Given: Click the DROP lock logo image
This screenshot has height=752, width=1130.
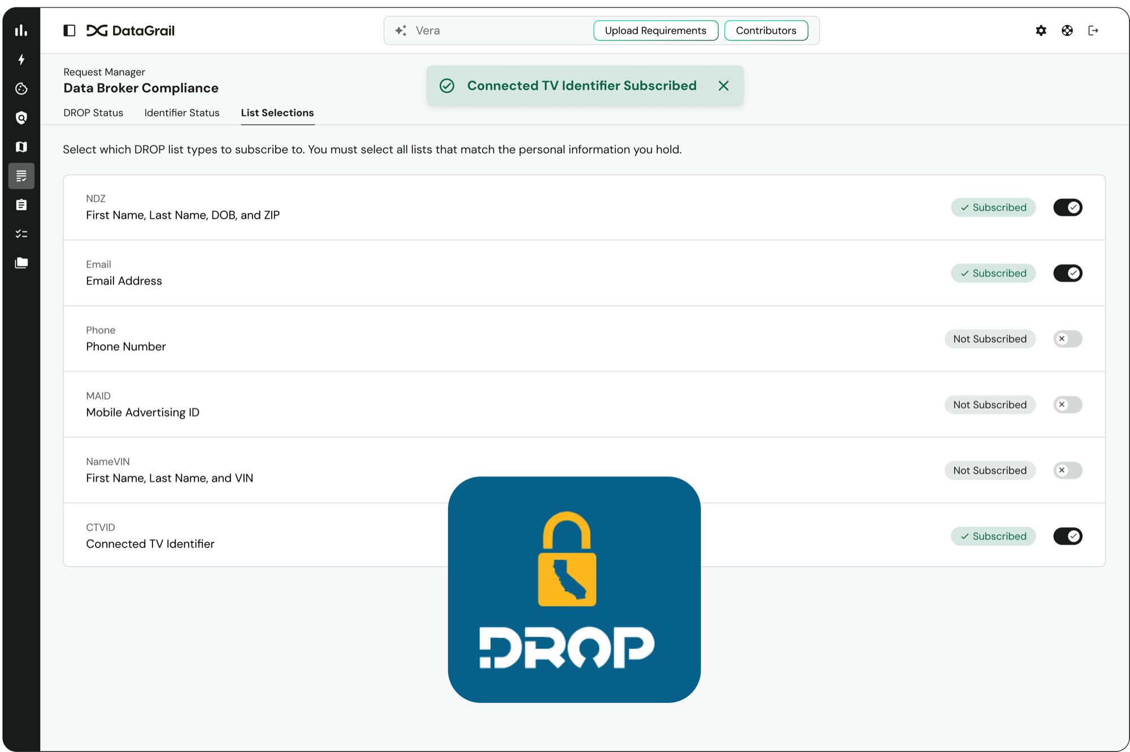Looking at the screenshot, I should (574, 589).
